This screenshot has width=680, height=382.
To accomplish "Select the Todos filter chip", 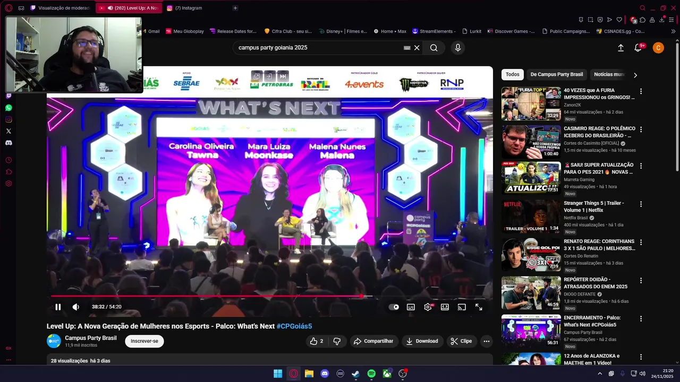I will pyautogui.click(x=513, y=74).
